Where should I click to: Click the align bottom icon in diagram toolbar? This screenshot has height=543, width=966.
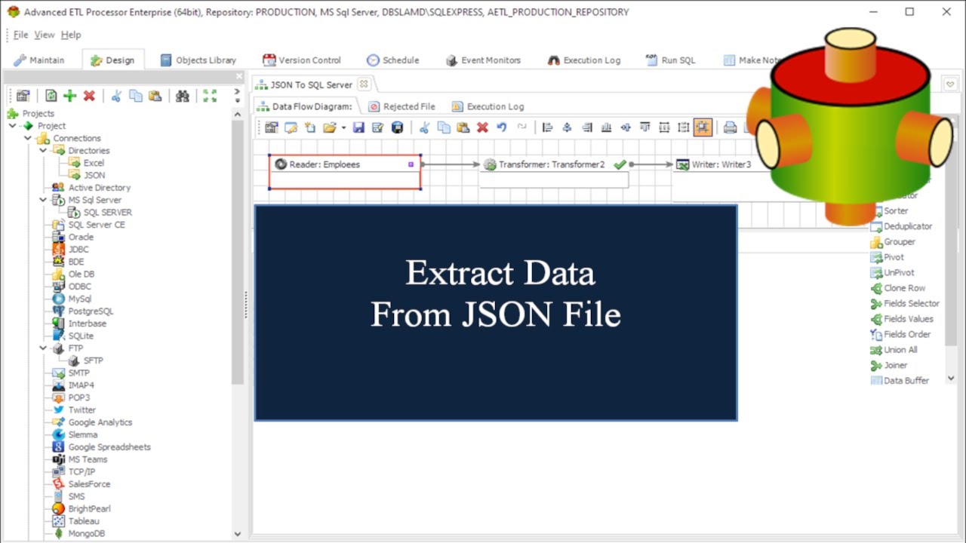click(x=606, y=127)
